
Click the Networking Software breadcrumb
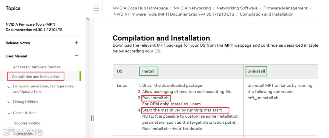[x=237, y=8]
